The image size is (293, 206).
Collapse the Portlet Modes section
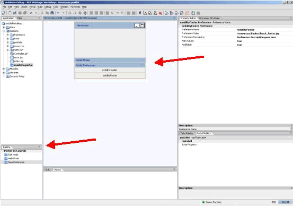(142, 60)
